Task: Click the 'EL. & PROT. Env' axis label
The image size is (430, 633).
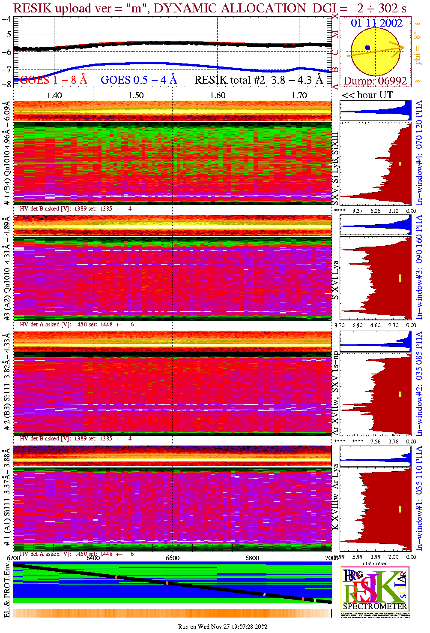Action: click(x=7, y=590)
